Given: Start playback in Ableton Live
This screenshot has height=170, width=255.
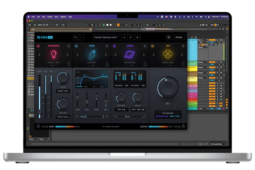Looking at the screenshot, I should coord(104,25).
